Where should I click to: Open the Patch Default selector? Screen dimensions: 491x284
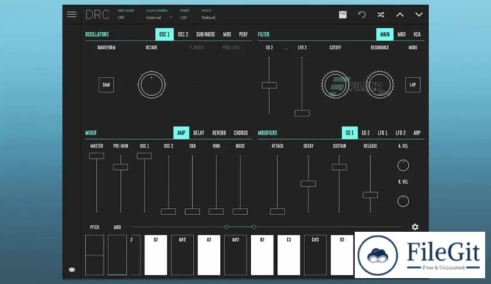click(x=209, y=18)
